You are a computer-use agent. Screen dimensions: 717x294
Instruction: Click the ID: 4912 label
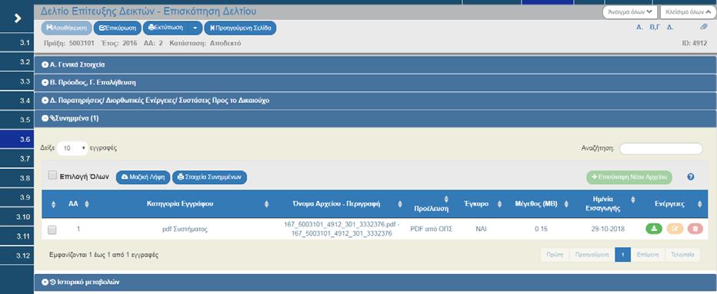pos(695,43)
